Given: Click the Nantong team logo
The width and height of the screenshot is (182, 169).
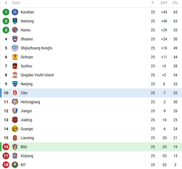Looking at the screenshot, I should coord(15,21).
